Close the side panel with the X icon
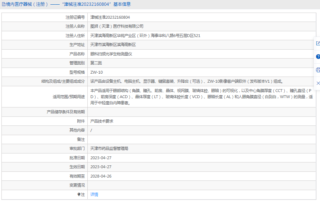Screen dimensions: 320x202 pyautogui.click(x=318, y=83)
